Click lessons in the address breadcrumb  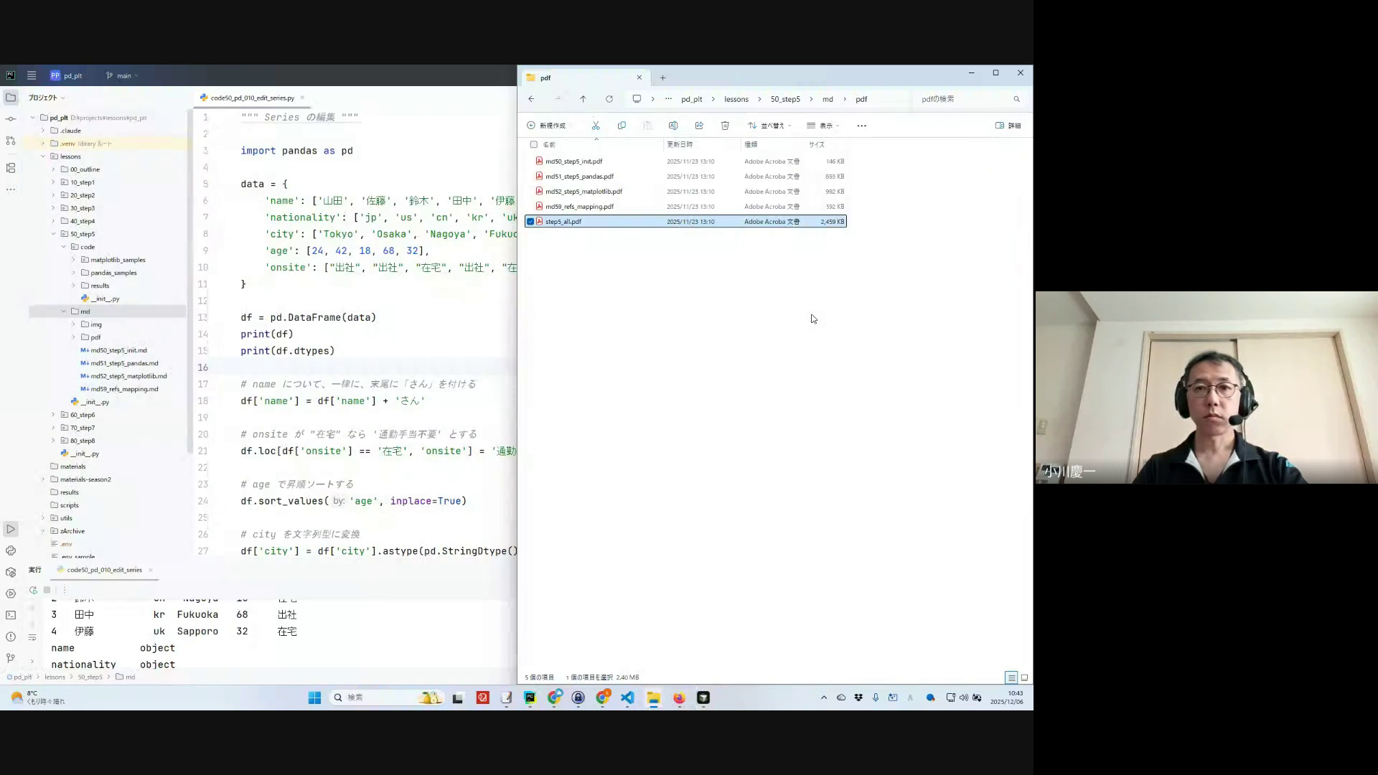click(736, 99)
